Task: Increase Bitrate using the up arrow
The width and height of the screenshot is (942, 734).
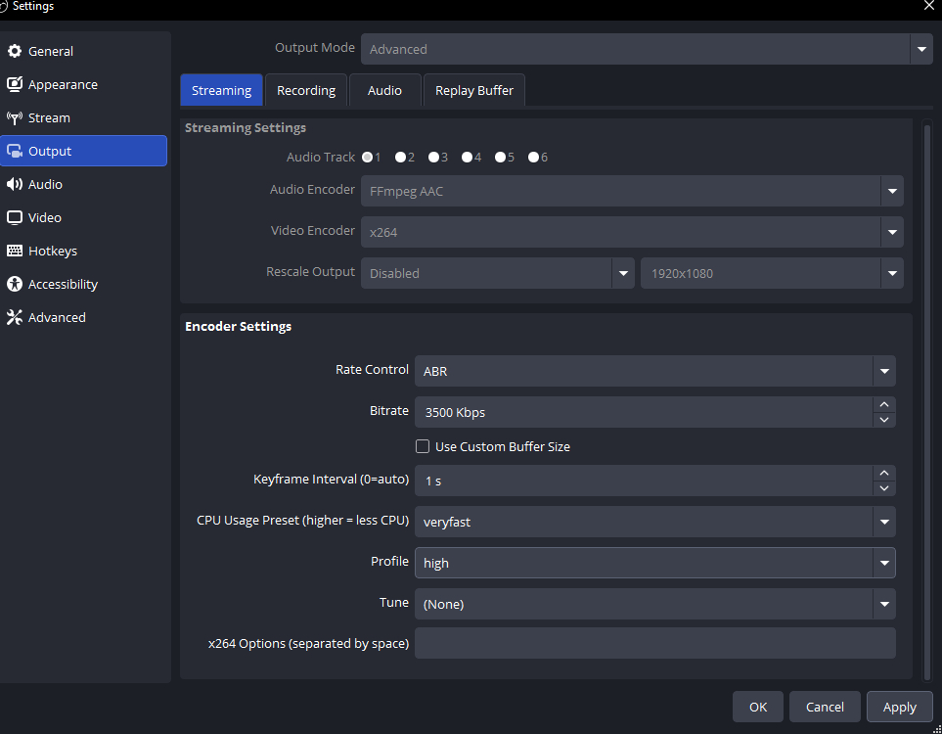Action: (x=884, y=404)
